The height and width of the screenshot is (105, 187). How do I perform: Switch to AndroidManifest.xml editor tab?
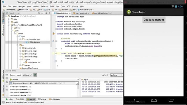point(101,13)
